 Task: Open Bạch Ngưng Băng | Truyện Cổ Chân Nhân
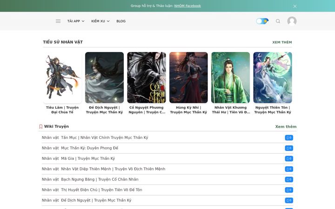pyautogui.click(x=100, y=179)
